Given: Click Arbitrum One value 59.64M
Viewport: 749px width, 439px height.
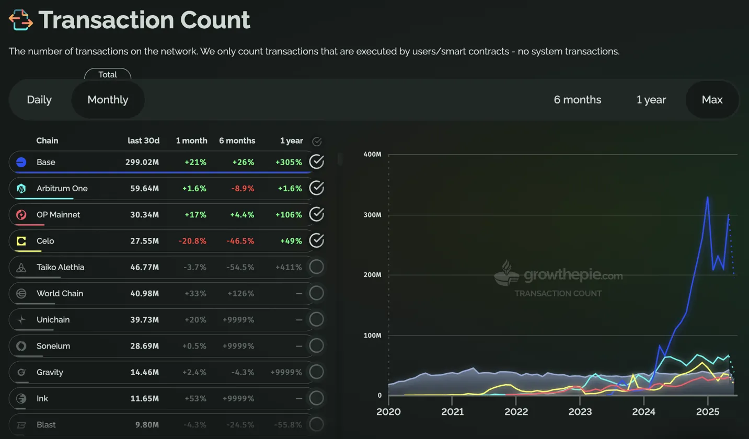Looking at the screenshot, I should pos(145,189).
